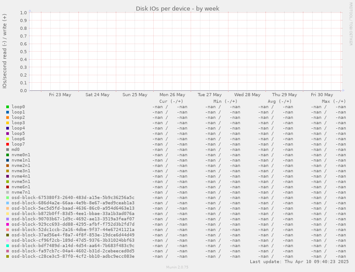Select the loop2 legend label
This screenshot has height=272, width=355.
18,118
